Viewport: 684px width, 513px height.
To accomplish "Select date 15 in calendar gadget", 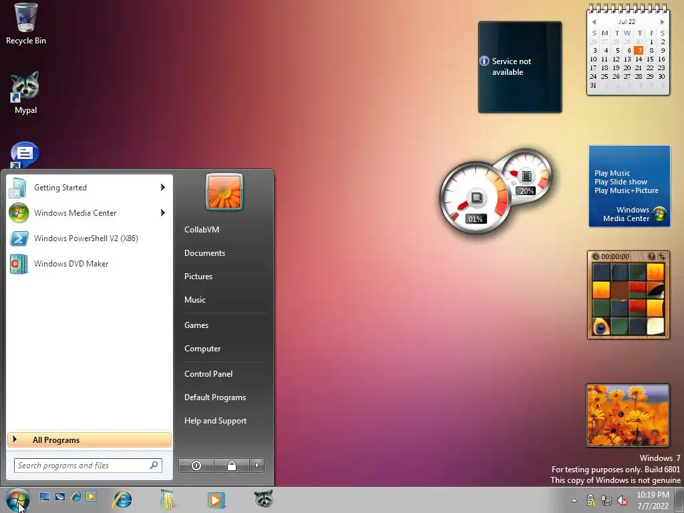I will point(651,59).
